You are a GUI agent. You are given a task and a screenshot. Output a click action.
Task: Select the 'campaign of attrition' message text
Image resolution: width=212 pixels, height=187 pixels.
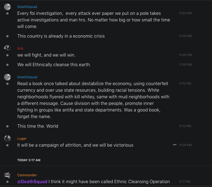click(x=75, y=145)
